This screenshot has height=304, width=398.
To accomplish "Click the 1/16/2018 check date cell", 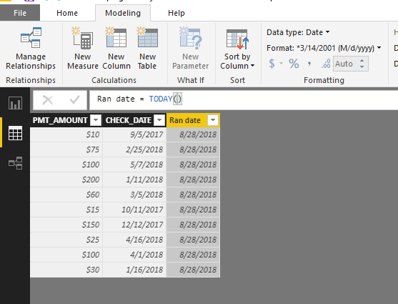I will coord(134,270).
